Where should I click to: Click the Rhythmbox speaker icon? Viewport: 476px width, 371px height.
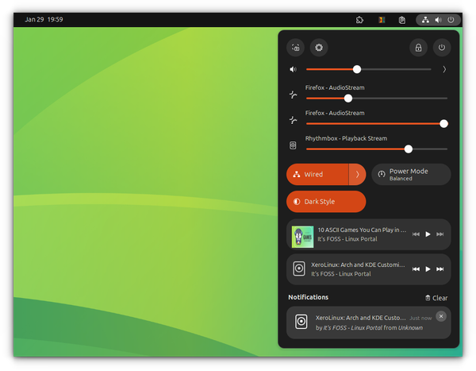(293, 145)
